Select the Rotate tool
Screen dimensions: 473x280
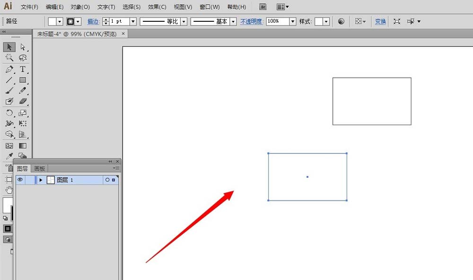[9, 113]
